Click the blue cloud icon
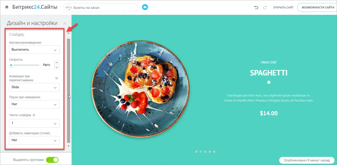Viewport: 337px width, 165px height. (145, 7)
